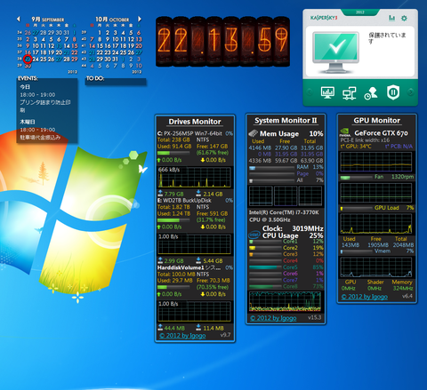
Task: Click CPU usage history graph
Action: tap(285, 301)
